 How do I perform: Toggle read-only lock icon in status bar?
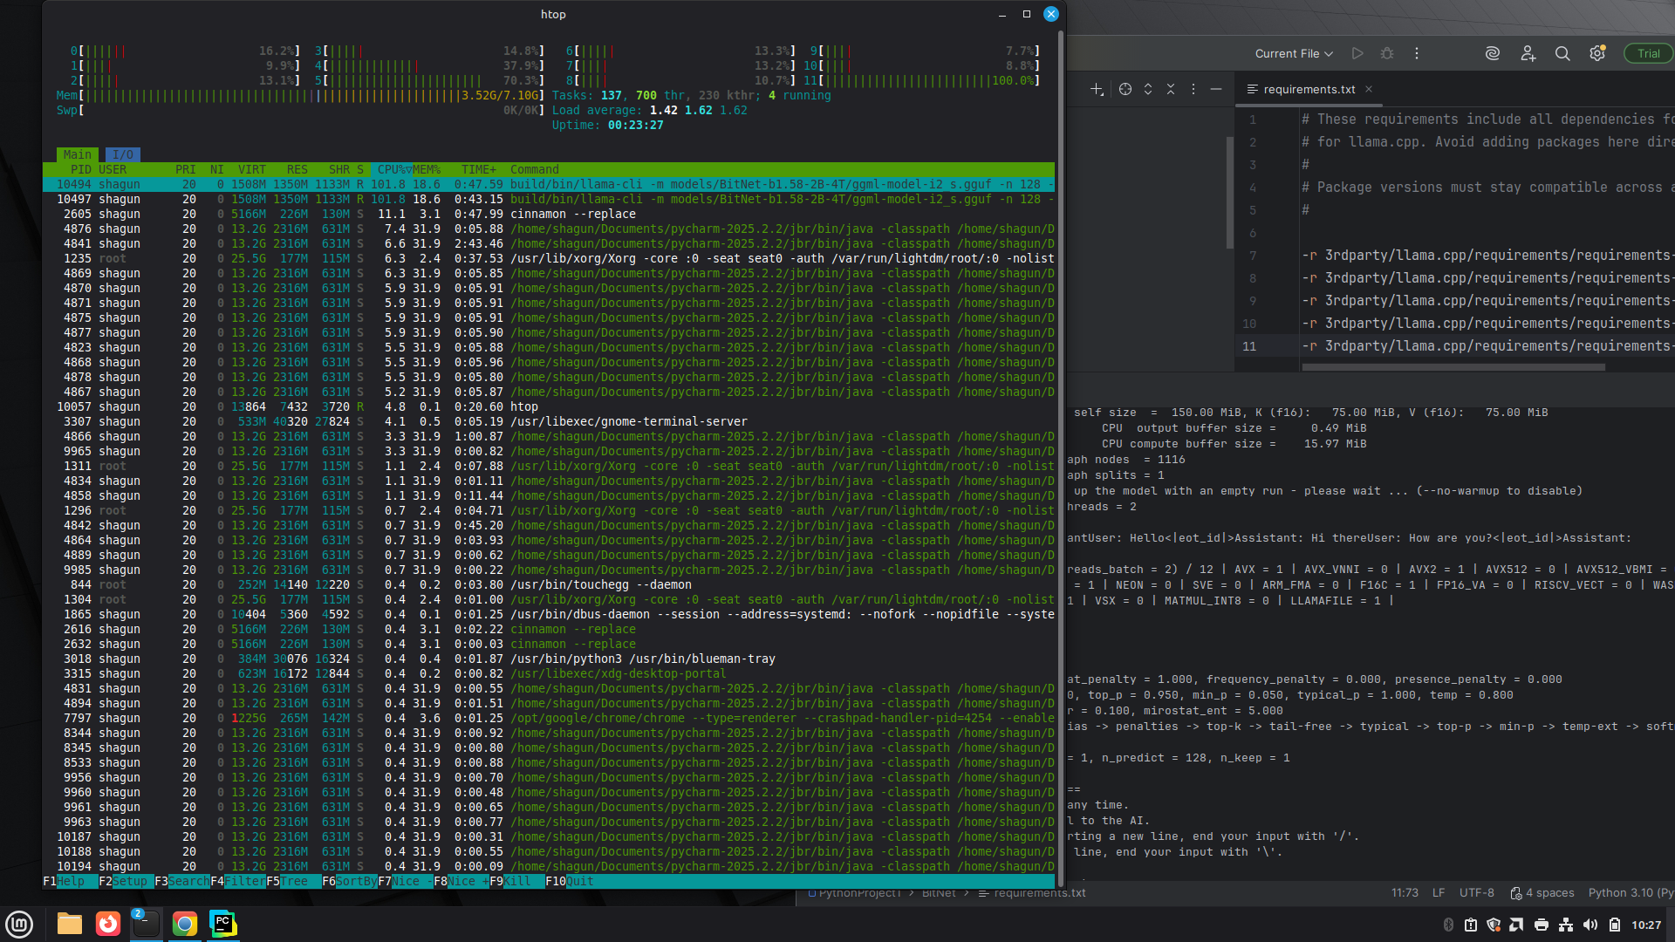tap(1516, 893)
